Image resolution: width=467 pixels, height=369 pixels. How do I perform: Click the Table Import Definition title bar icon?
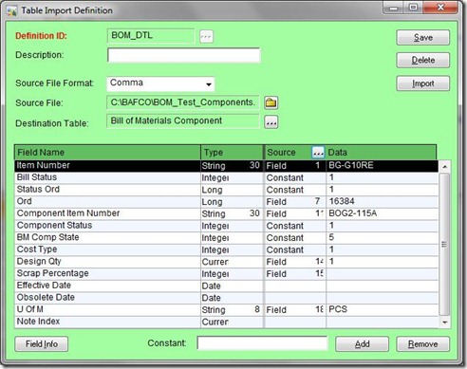12,10
